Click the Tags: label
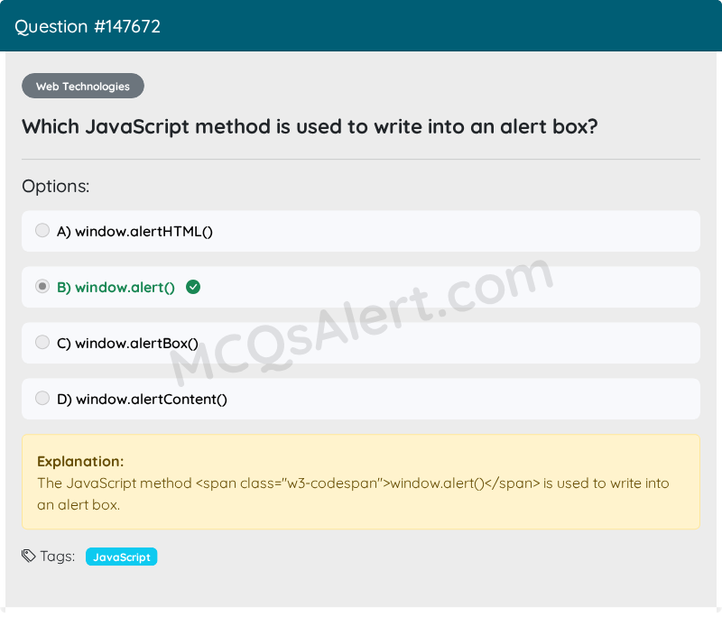The height and width of the screenshot is (635, 722). tap(58, 557)
